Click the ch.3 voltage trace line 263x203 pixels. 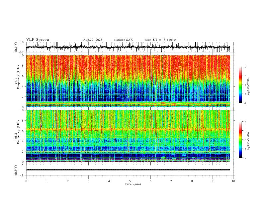(x=128, y=170)
